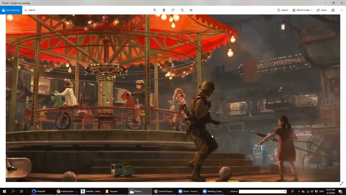Open the crop tool icon
The image size is (346, 195).
(x=191, y=10)
